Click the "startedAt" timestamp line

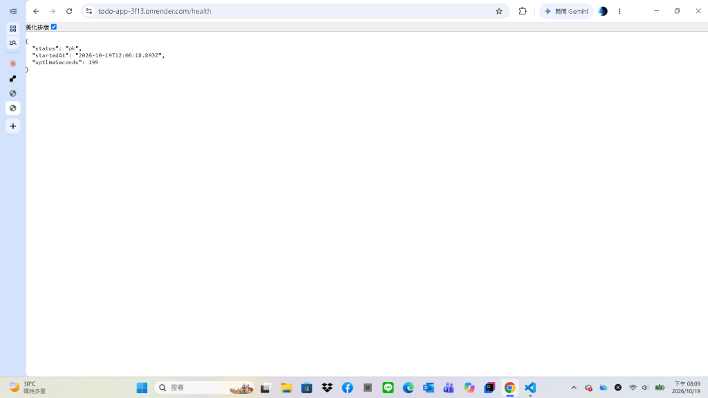point(98,55)
